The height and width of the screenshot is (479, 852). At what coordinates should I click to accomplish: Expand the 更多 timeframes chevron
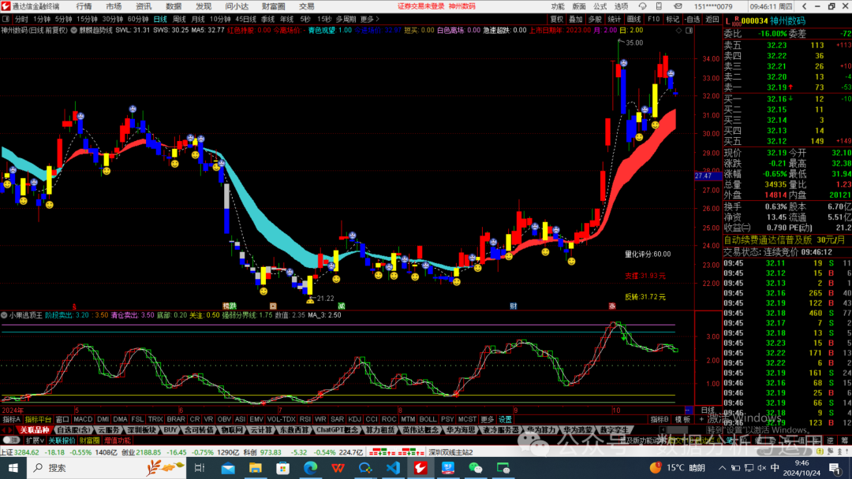tap(370, 19)
